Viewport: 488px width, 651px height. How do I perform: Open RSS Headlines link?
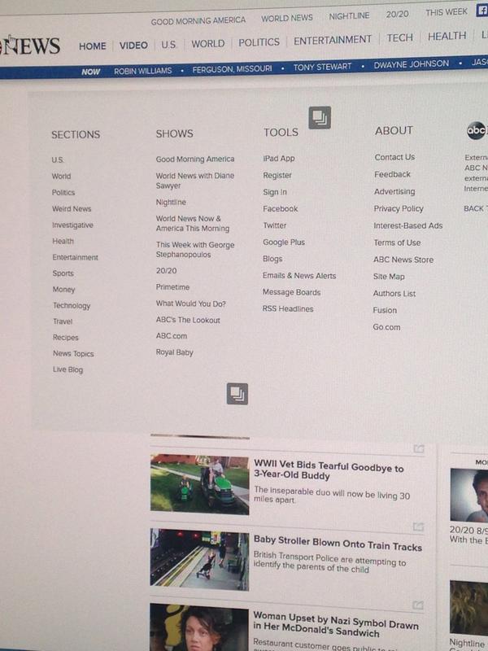(x=288, y=309)
